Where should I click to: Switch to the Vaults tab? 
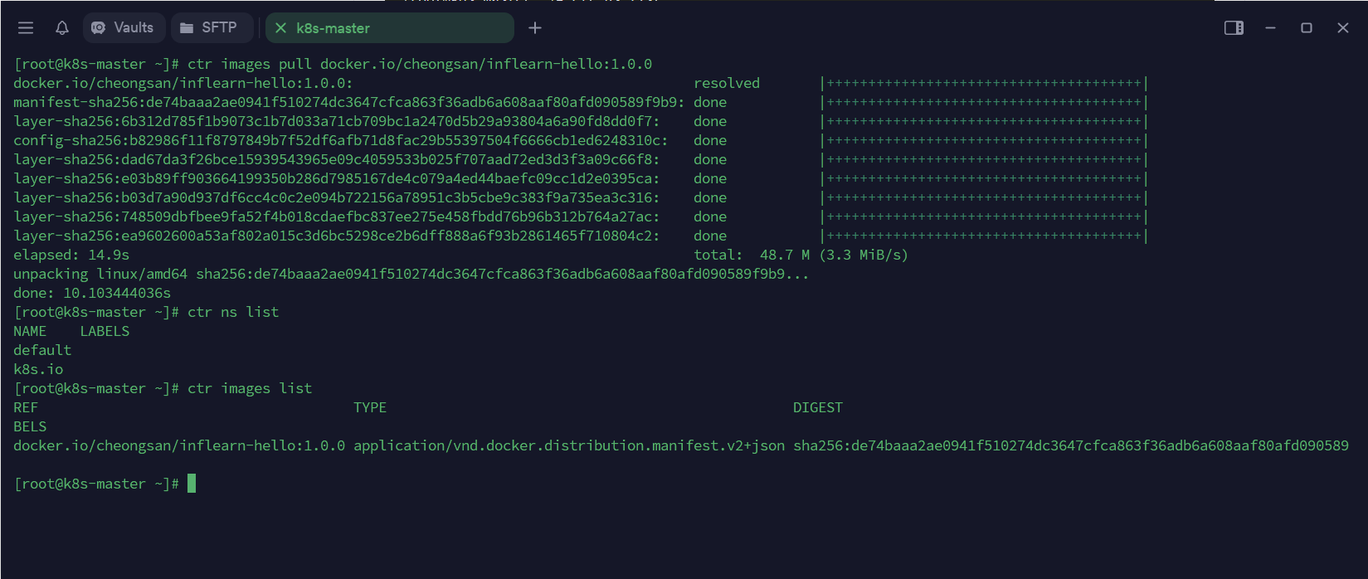tap(124, 28)
